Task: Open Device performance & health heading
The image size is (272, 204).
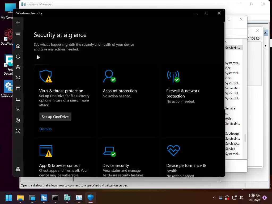Action: click(x=186, y=168)
